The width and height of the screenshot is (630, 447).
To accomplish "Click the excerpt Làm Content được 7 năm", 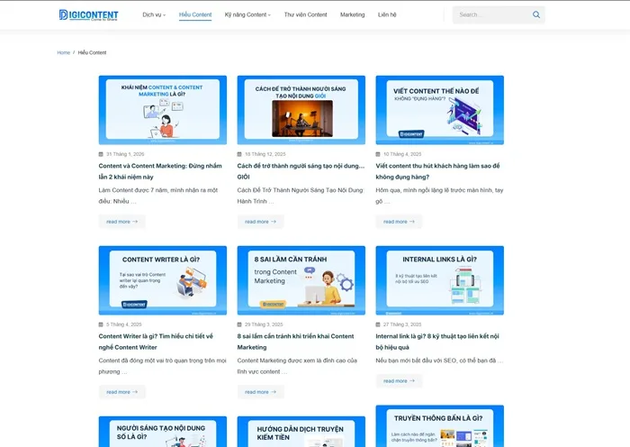I will pos(158,196).
